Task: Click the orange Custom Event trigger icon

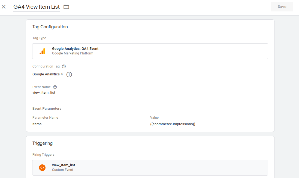Action: click(x=42, y=168)
